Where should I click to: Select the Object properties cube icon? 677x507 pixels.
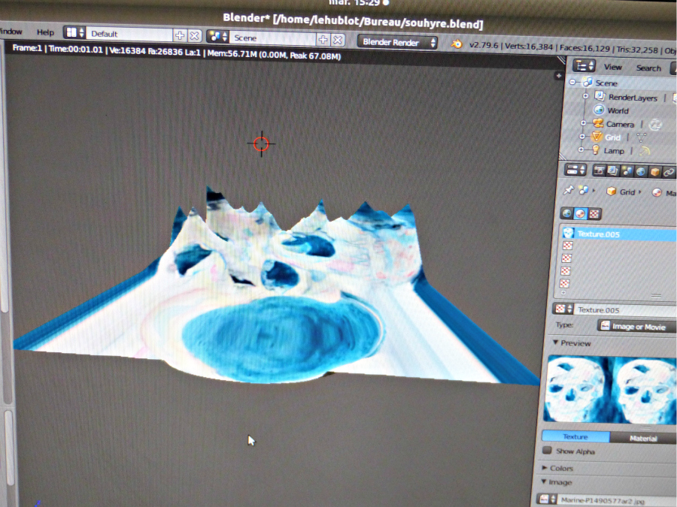point(654,172)
